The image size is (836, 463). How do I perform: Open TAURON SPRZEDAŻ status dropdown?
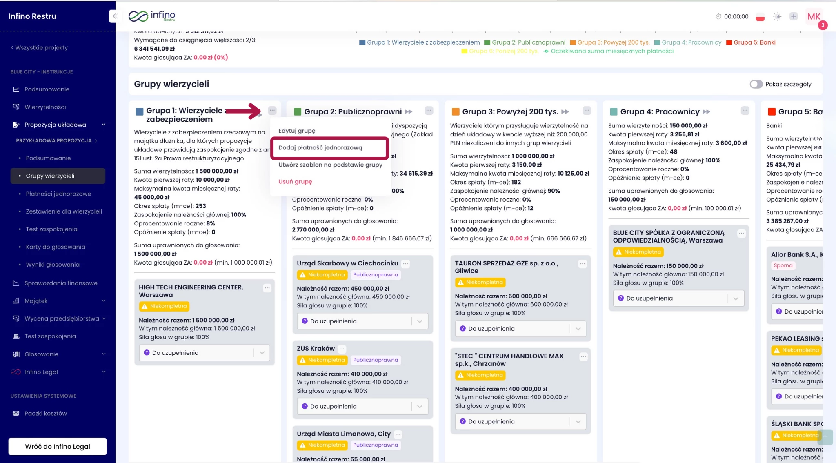520,329
